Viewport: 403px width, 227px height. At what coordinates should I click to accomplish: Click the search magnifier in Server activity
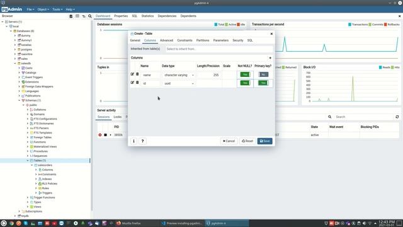coord(330,117)
